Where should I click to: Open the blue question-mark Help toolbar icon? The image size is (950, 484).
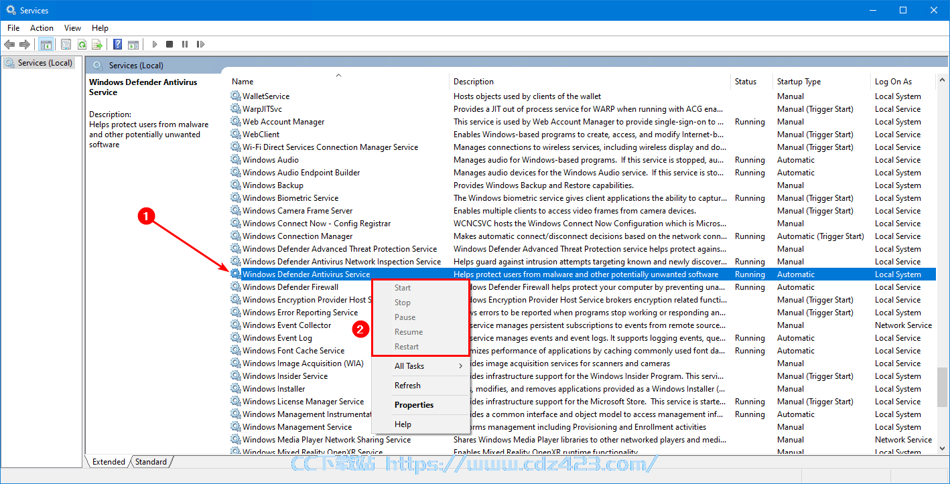coord(117,44)
